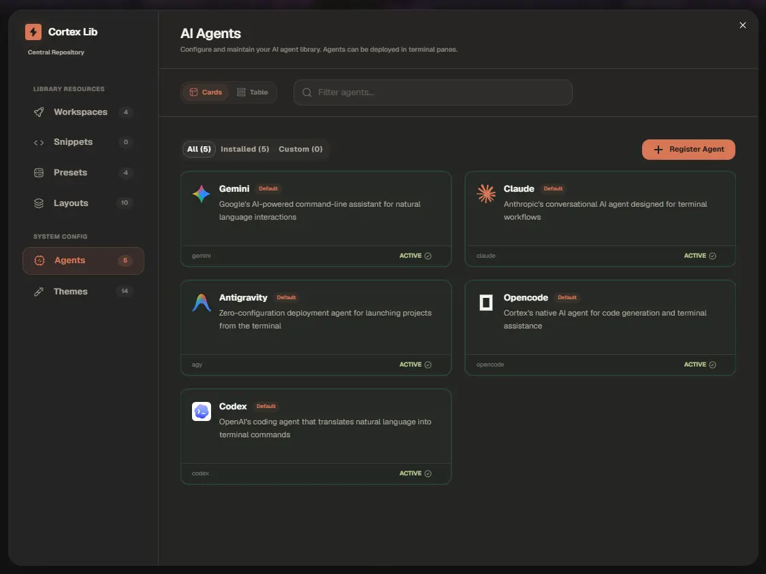Open the Opencode agent card title
The width and height of the screenshot is (766, 574).
(x=526, y=298)
